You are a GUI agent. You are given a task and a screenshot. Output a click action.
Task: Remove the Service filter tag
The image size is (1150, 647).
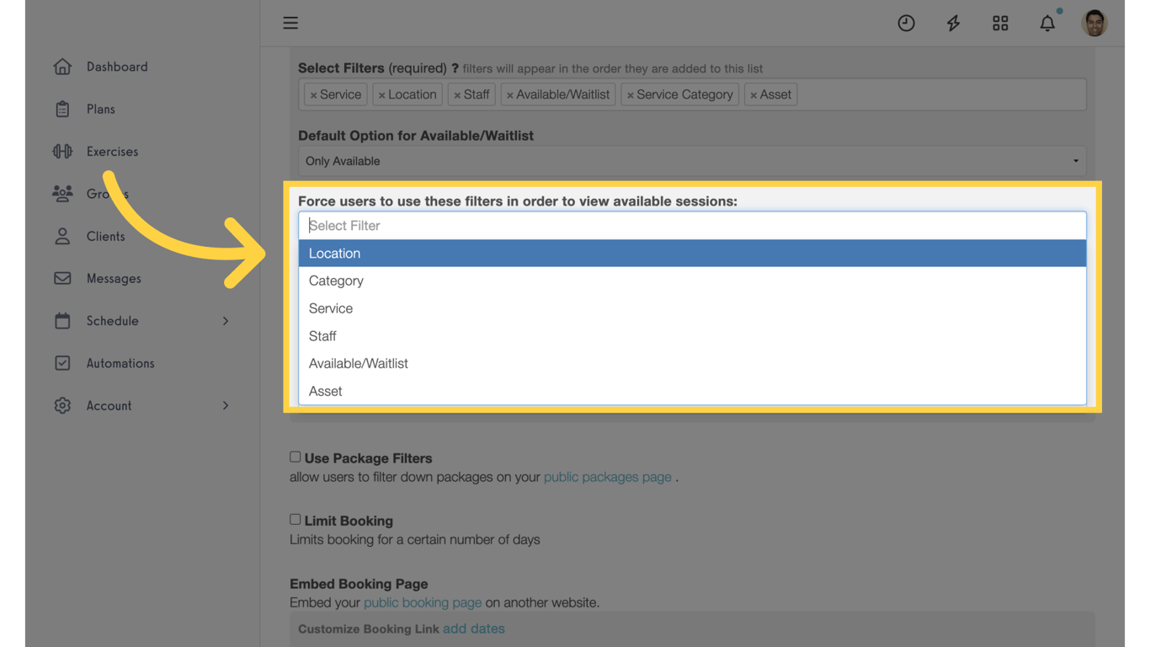[314, 95]
